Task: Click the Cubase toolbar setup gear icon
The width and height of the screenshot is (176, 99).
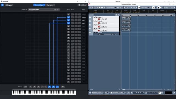Action: [x=174, y=7]
